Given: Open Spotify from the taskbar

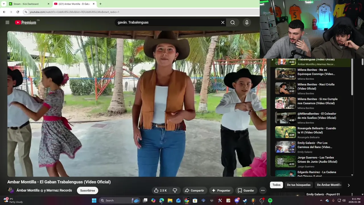Looking at the screenshot, I should 270,200.
